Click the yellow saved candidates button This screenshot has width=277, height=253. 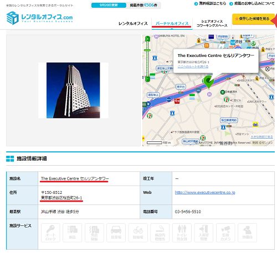coord(253,19)
